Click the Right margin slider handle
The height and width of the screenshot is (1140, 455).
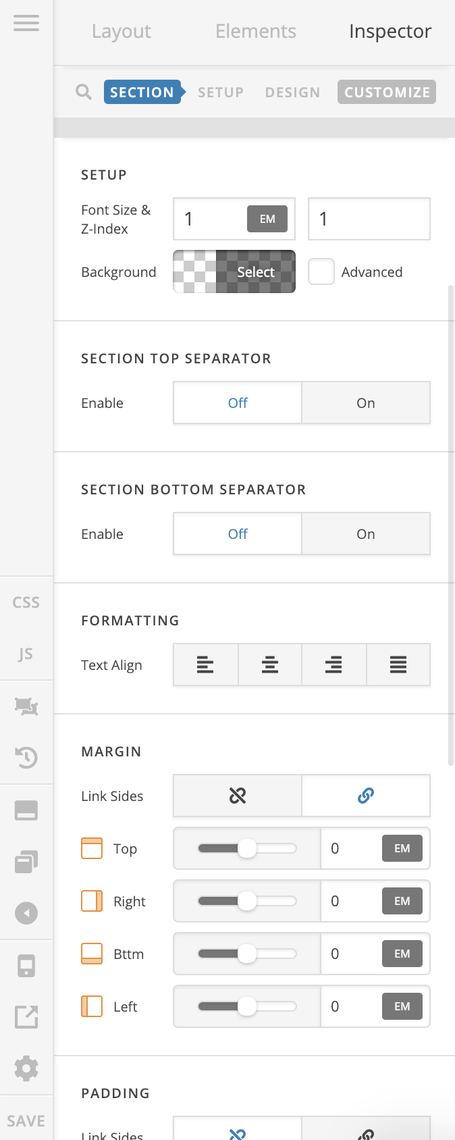(x=247, y=902)
